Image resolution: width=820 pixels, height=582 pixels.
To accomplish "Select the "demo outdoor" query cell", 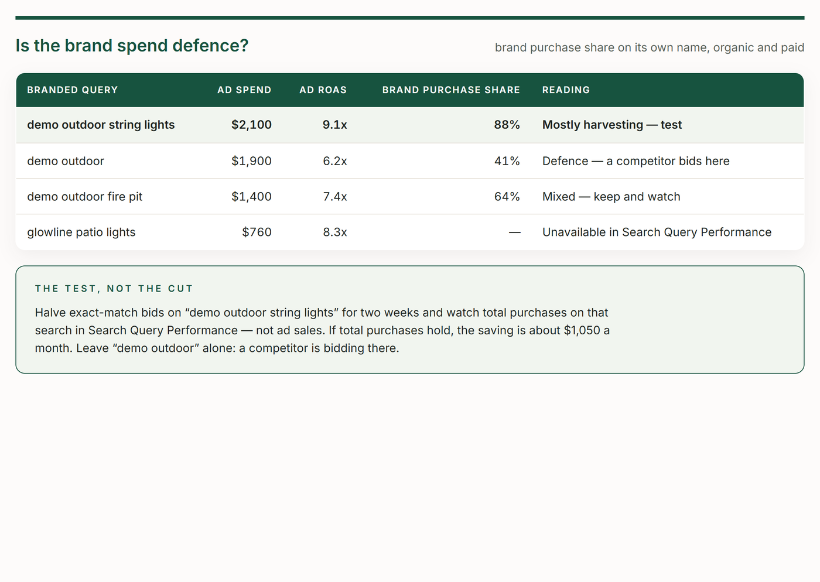I will click(x=66, y=161).
